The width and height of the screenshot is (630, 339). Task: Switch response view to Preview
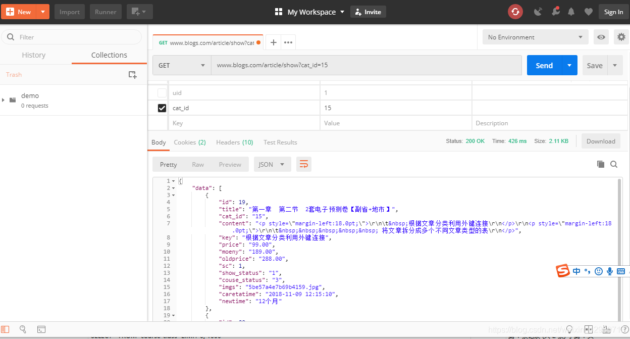230,164
